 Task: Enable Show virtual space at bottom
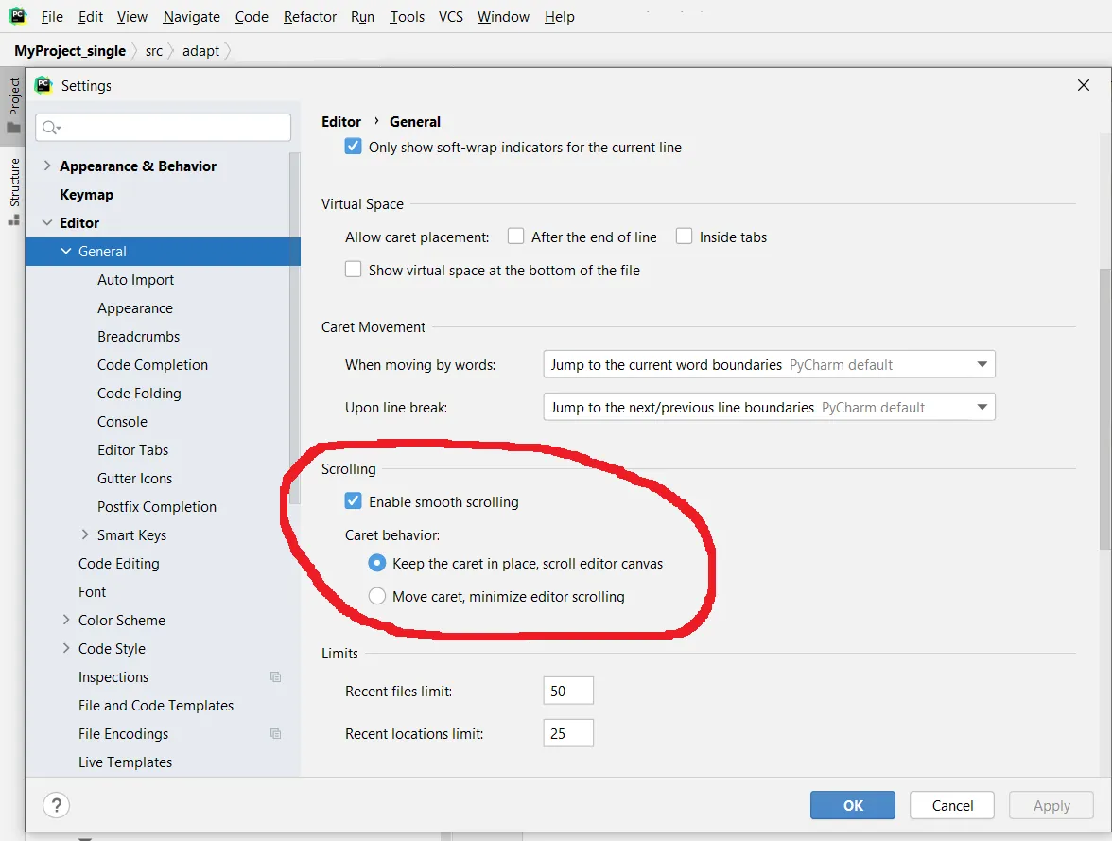[x=354, y=270]
